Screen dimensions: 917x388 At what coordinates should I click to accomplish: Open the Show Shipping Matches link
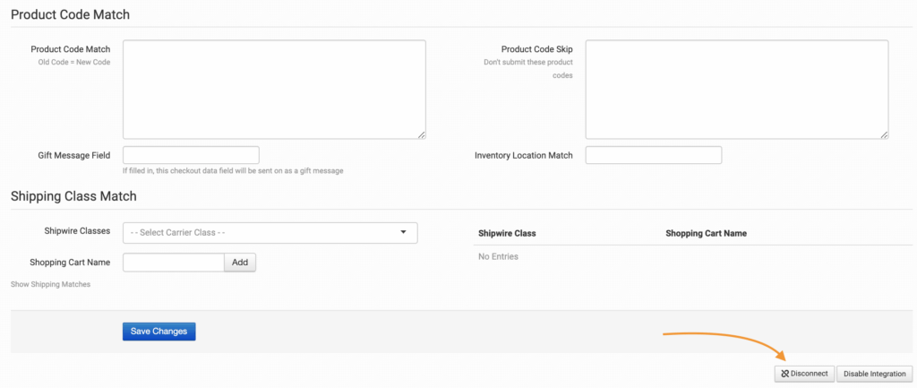pyautogui.click(x=50, y=284)
